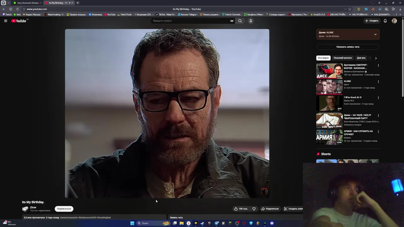Open the EmuOS v1.0 bookmark
404x227 pixels.
pos(317,15)
